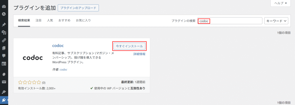
Task: Open the form/table icon in the sidebar
Action: [4, 64]
